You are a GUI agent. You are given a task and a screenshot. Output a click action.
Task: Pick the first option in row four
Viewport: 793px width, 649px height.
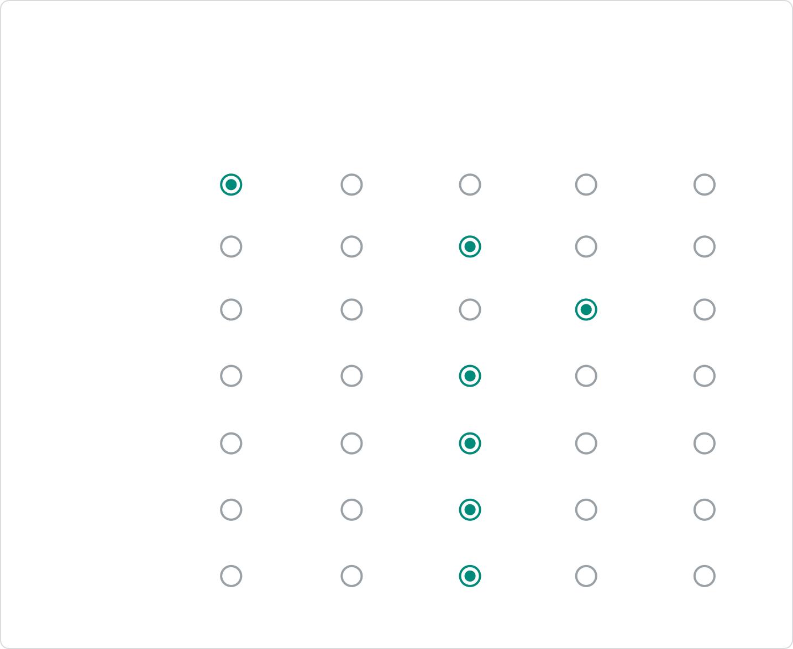[231, 376]
